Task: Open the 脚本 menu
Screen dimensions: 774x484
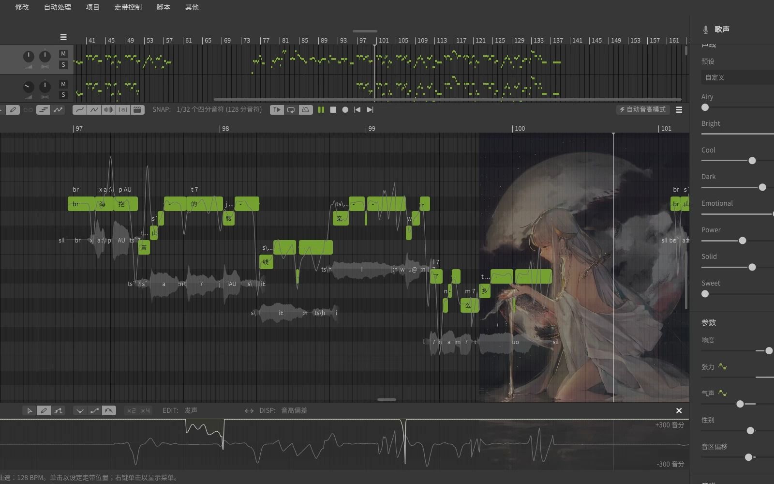Action: (x=164, y=7)
